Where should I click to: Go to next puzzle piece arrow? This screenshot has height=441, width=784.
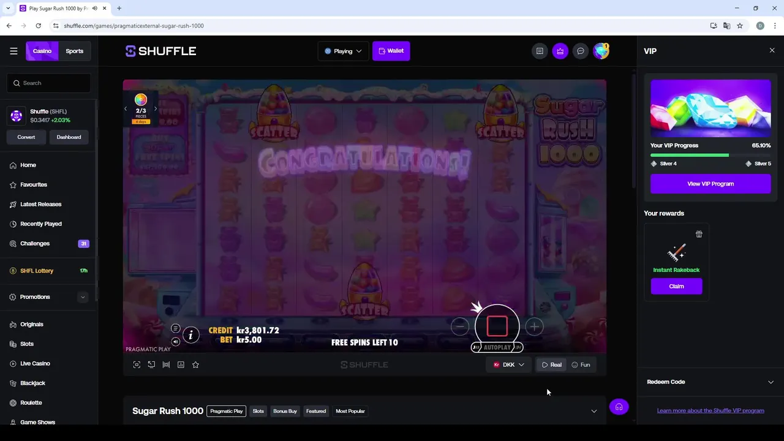click(155, 109)
